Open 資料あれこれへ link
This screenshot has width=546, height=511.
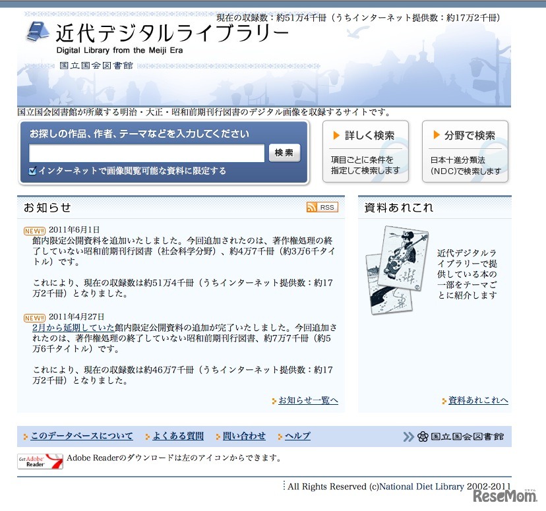[x=478, y=400]
